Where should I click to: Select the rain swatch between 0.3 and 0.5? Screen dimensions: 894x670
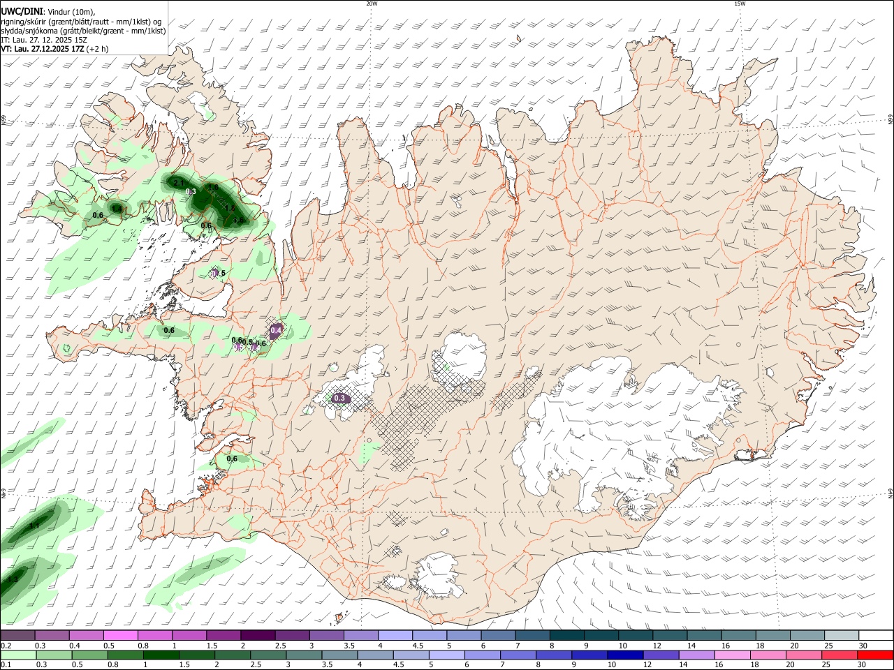(54, 655)
